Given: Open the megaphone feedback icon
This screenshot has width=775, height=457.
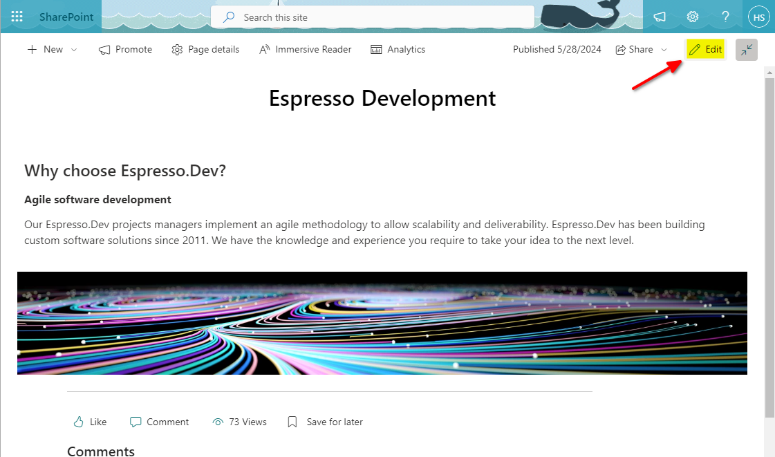Looking at the screenshot, I should [660, 17].
